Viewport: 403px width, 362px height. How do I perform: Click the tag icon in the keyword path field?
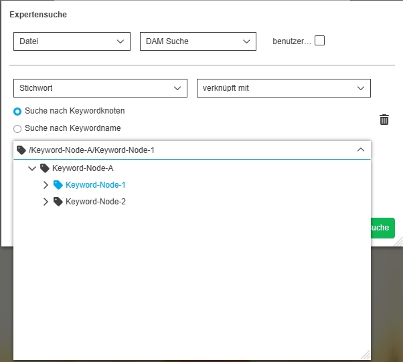pos(21,150)
